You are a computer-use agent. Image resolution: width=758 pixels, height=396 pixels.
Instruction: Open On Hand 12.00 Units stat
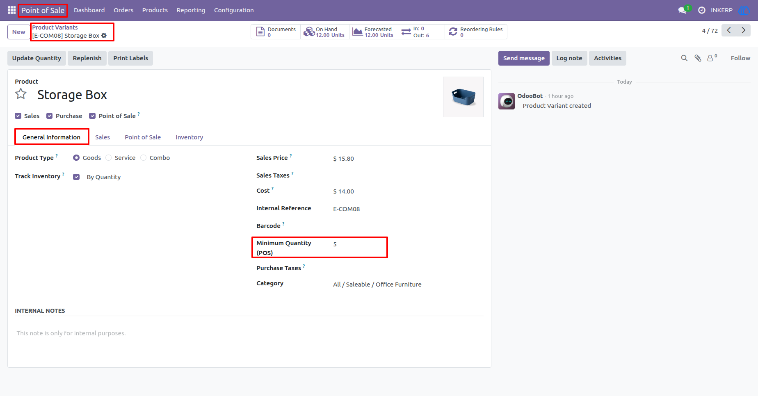click(x=325, y=32)
